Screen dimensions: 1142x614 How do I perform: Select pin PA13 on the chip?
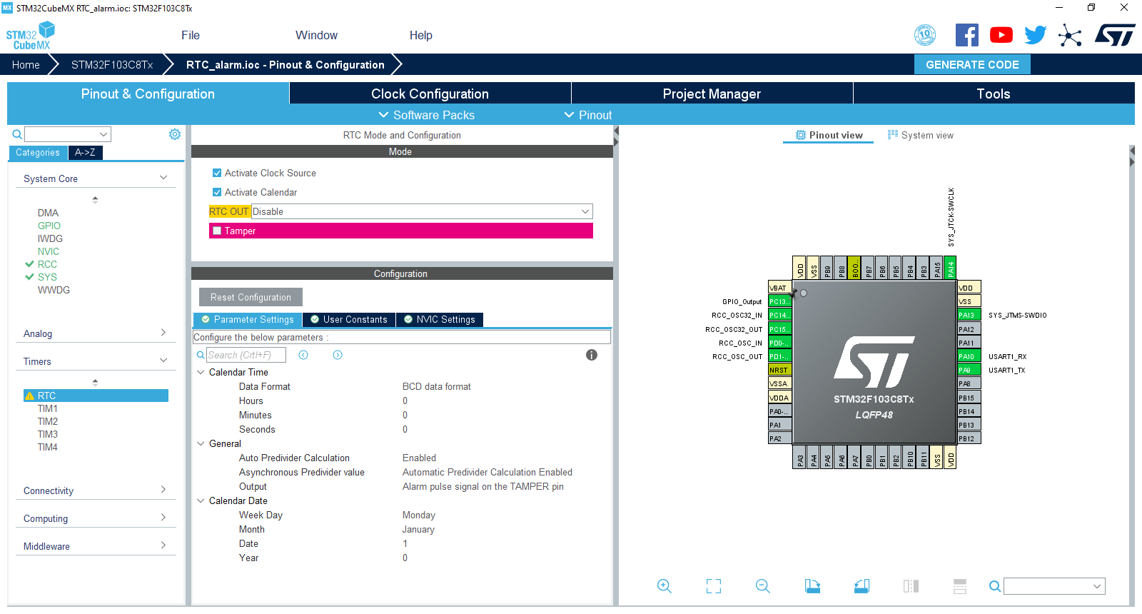click(969, 315)
